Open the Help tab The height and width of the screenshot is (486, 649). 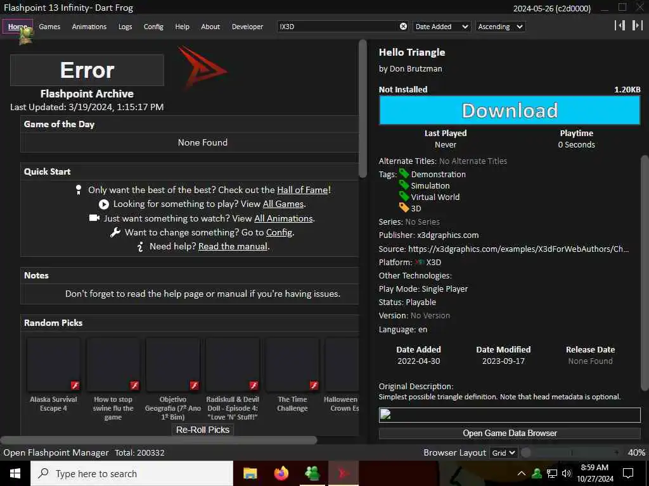(x=182, y=27)
